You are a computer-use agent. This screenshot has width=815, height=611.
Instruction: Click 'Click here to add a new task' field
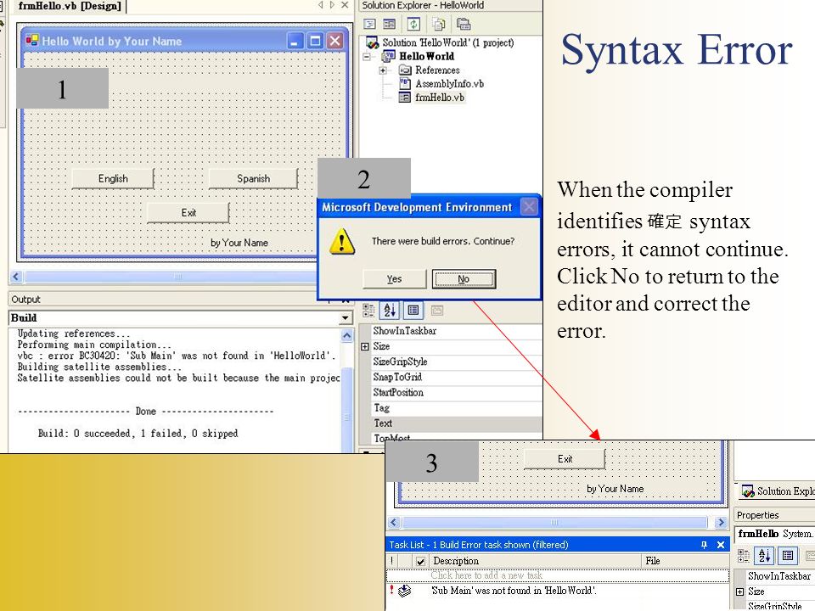[557, 575]
